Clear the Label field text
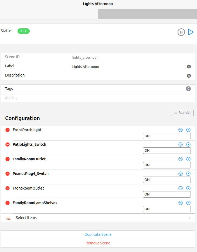The height and width of the screenshot is (252, 197). (189, 67)
